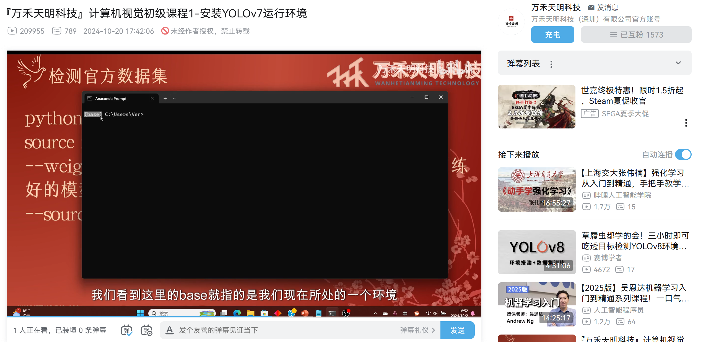Viewport: 711px width, 342px height.
Task: Open File Explorer from the taskbar
Action: click(x=250, y=313)
